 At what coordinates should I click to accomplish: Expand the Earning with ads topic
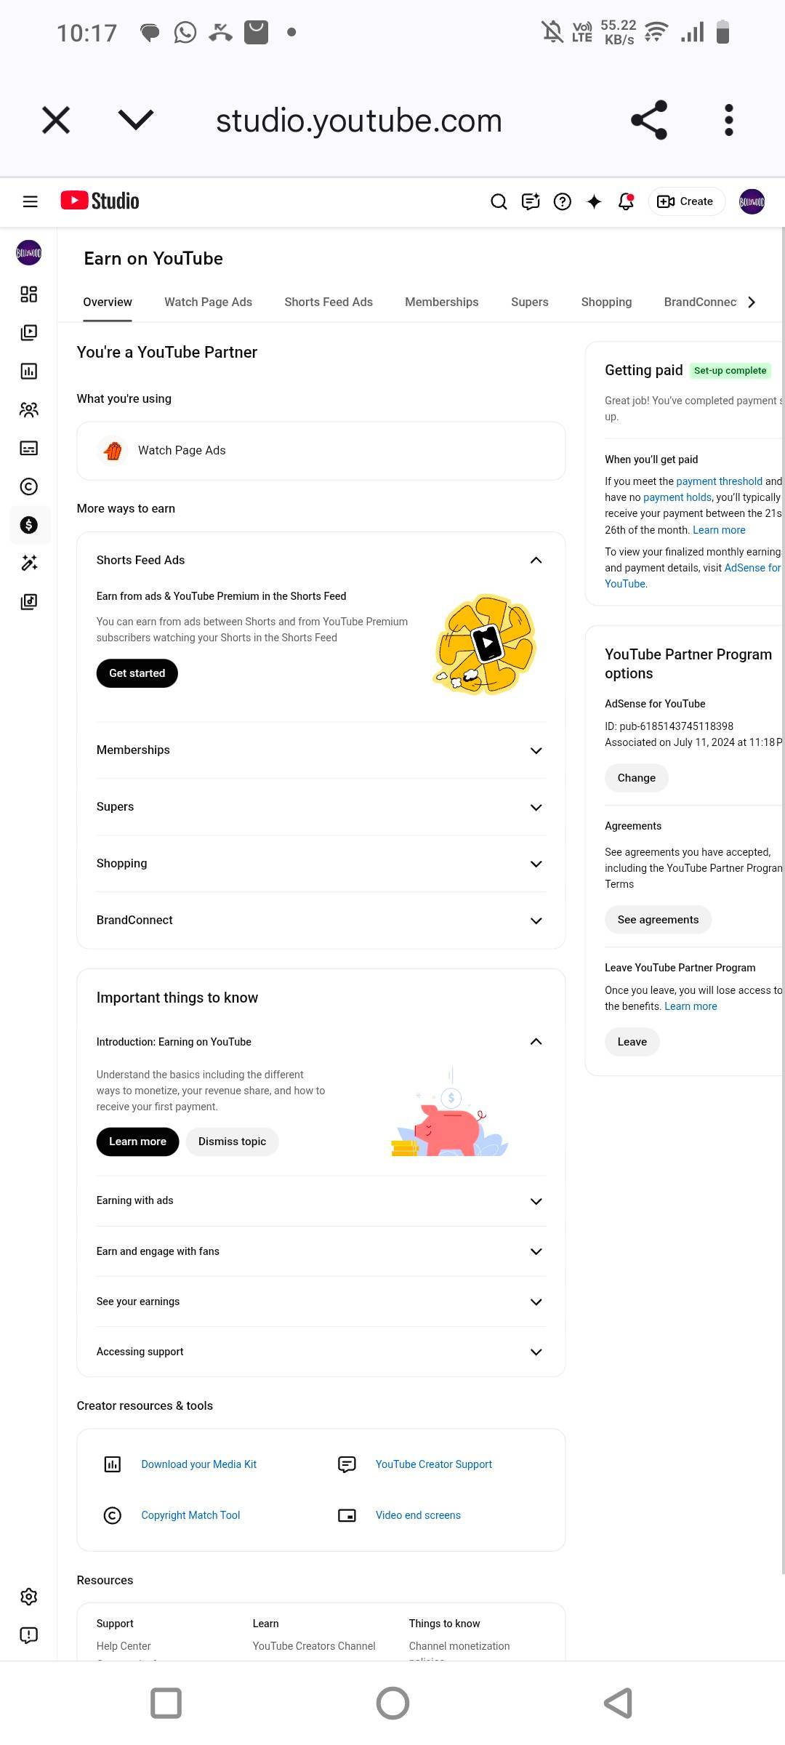coord(536,1201)
